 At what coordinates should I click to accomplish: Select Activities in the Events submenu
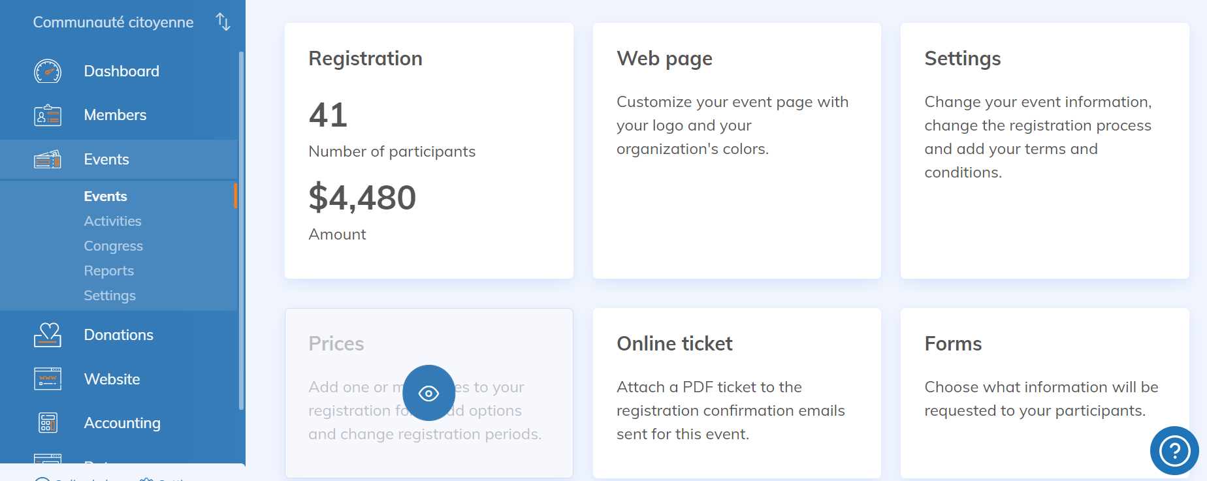(112, 221)
